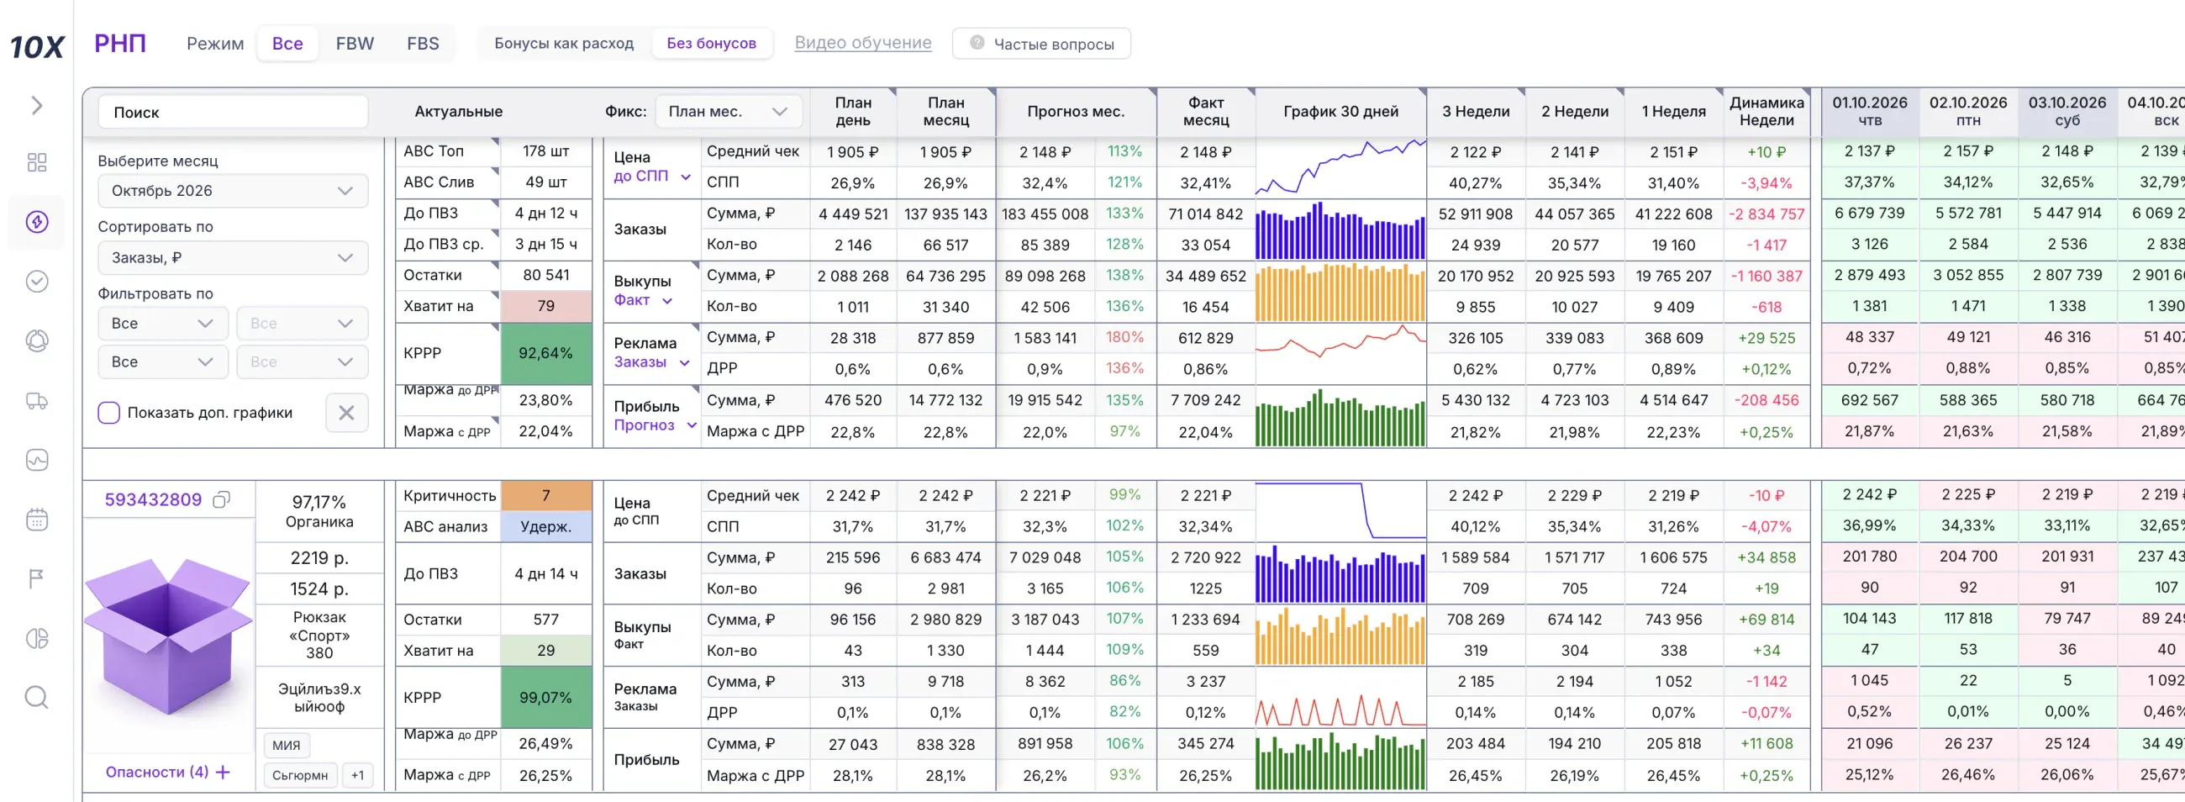This screenshot has height=802, width=2185.
Task: Open the Заказы, ₽ sort dropdown
Action: [x=234, y=258]
